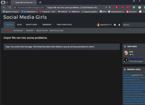Open the browser menu hamburger icon

pyautogui.click(x=139, y=1)
